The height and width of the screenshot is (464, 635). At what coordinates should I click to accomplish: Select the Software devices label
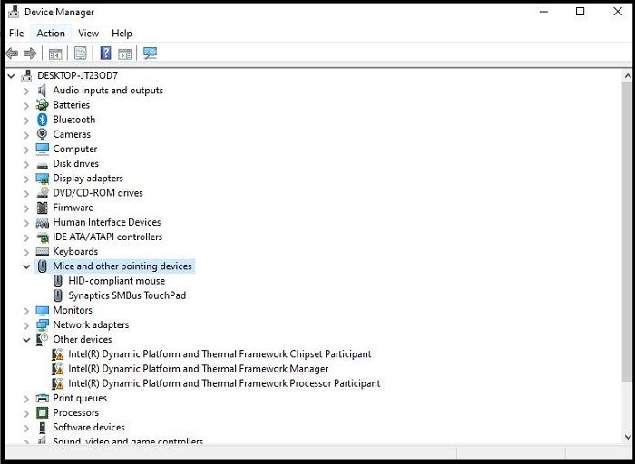pyautogui.click(x=89, y=427)
